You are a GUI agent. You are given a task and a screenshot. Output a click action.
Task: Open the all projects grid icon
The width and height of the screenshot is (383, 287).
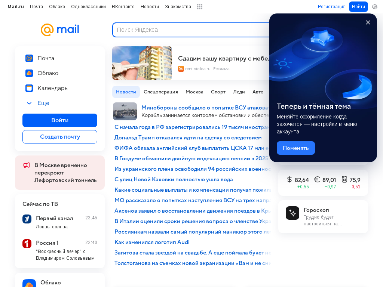click(200, 7)
